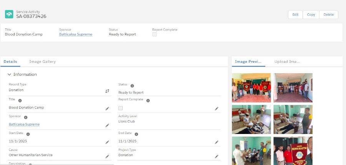Toggle Report Complete checkbox in header

pyautogui.click(x=155, y=34)
